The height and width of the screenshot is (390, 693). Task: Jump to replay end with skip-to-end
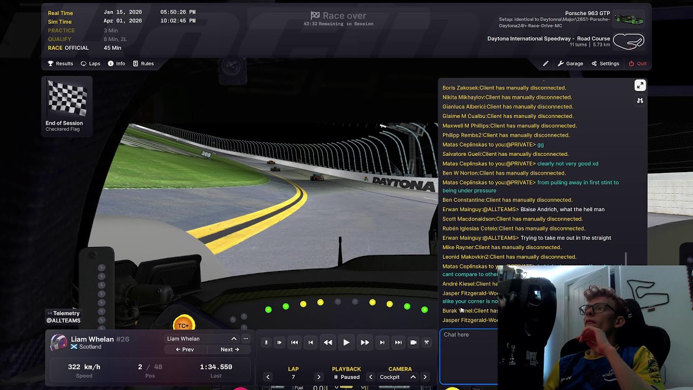pos(398,342)
